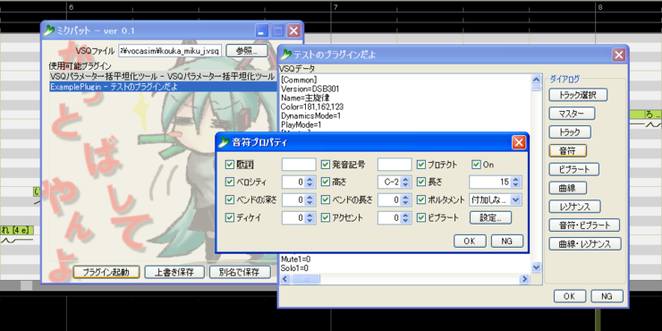Click the VSQデータ horizontal scroll left arrow

[x=284, y=278]
